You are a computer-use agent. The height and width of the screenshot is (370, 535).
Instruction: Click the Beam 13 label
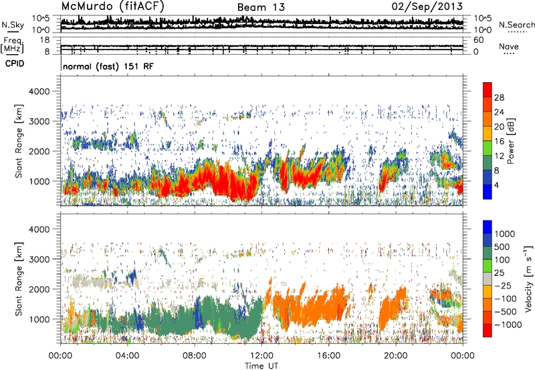pyautogui.click(x=261, y=7)
